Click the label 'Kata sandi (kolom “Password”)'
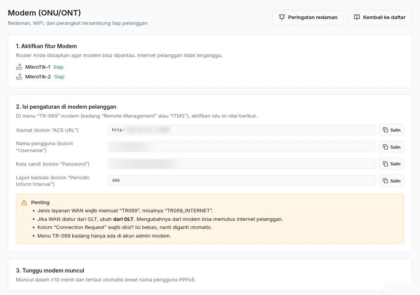Viewport: 420px width, 295px height. 53,164
